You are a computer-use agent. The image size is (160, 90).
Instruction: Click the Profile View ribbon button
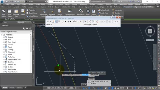coord(103,13)
